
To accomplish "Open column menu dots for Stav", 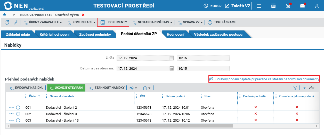I will 201,96.
